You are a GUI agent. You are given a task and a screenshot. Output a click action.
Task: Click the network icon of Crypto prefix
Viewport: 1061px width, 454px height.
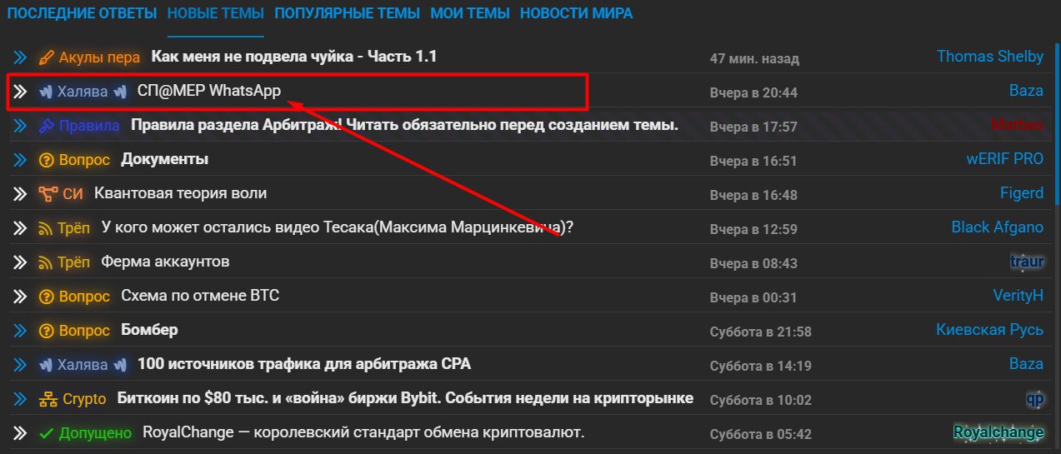click(x=48, y=400)
